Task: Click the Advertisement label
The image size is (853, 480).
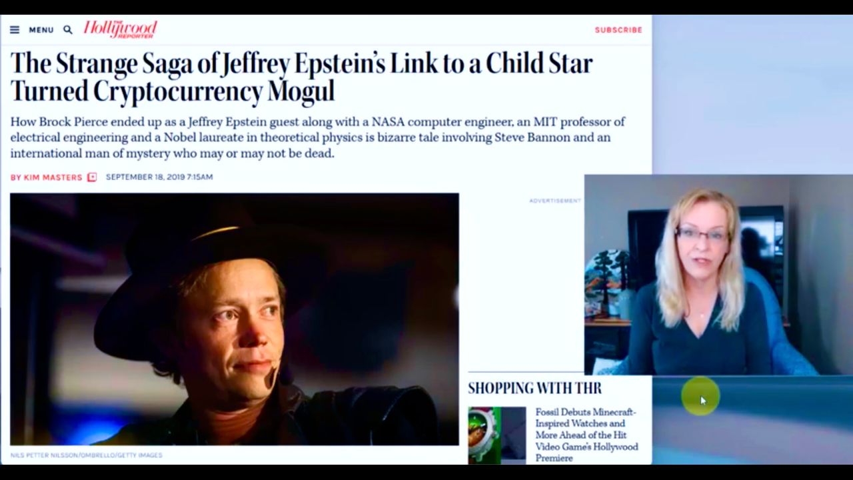Action: [555, 201]
